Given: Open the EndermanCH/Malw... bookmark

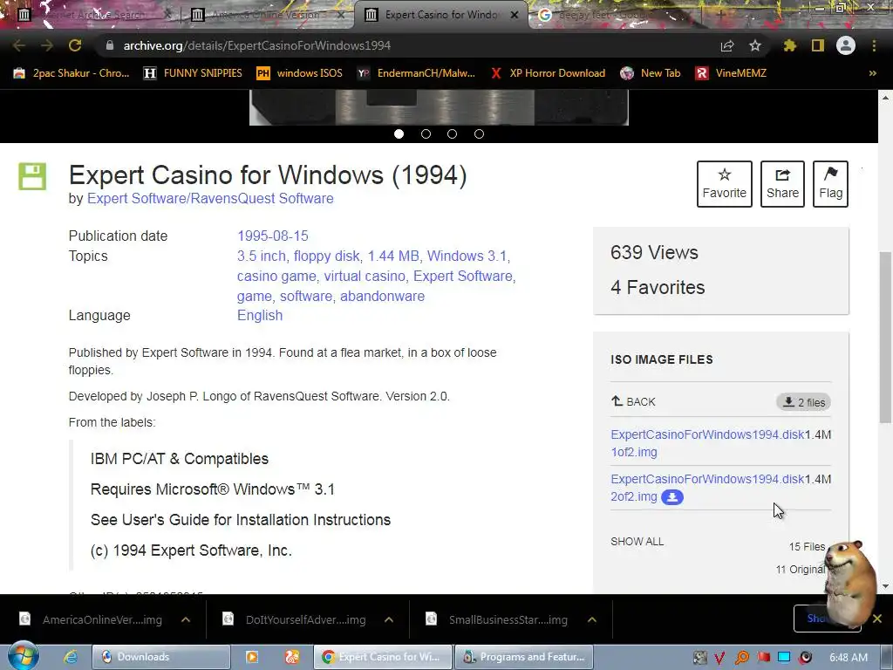Looking at the screenshot, I should [x=416, y=73].
